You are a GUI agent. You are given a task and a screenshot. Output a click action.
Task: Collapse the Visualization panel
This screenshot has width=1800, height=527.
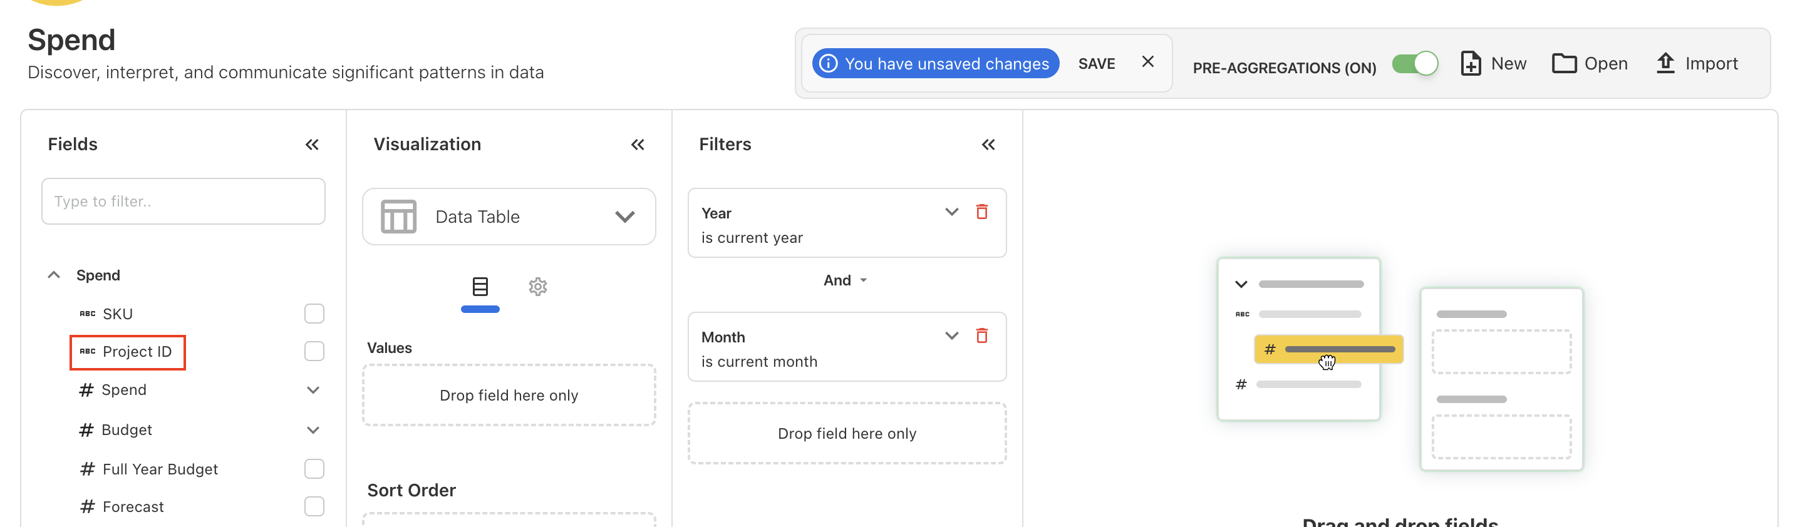tap(638, 145)
